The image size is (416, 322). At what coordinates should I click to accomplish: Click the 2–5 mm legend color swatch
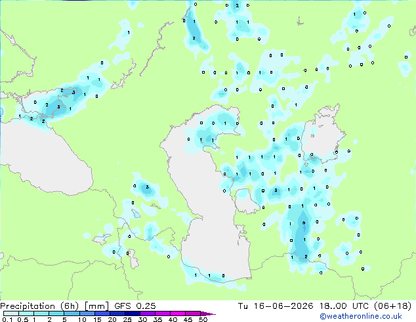point(56,313)
